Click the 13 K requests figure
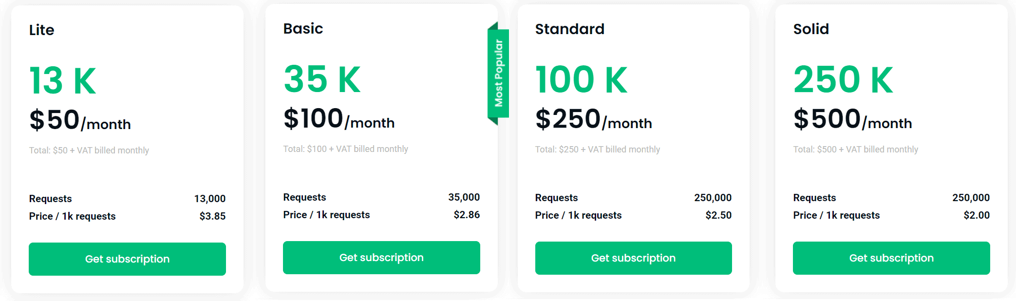 pos(63,81)
